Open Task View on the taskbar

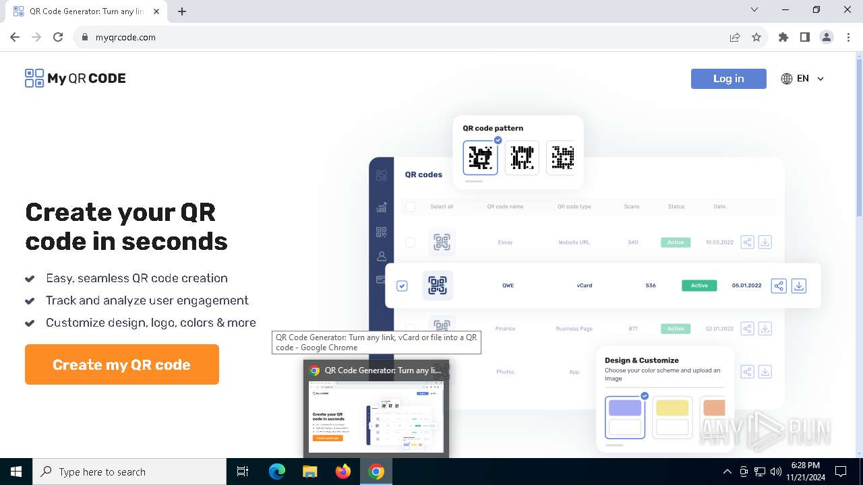click(x=243, y=472)
